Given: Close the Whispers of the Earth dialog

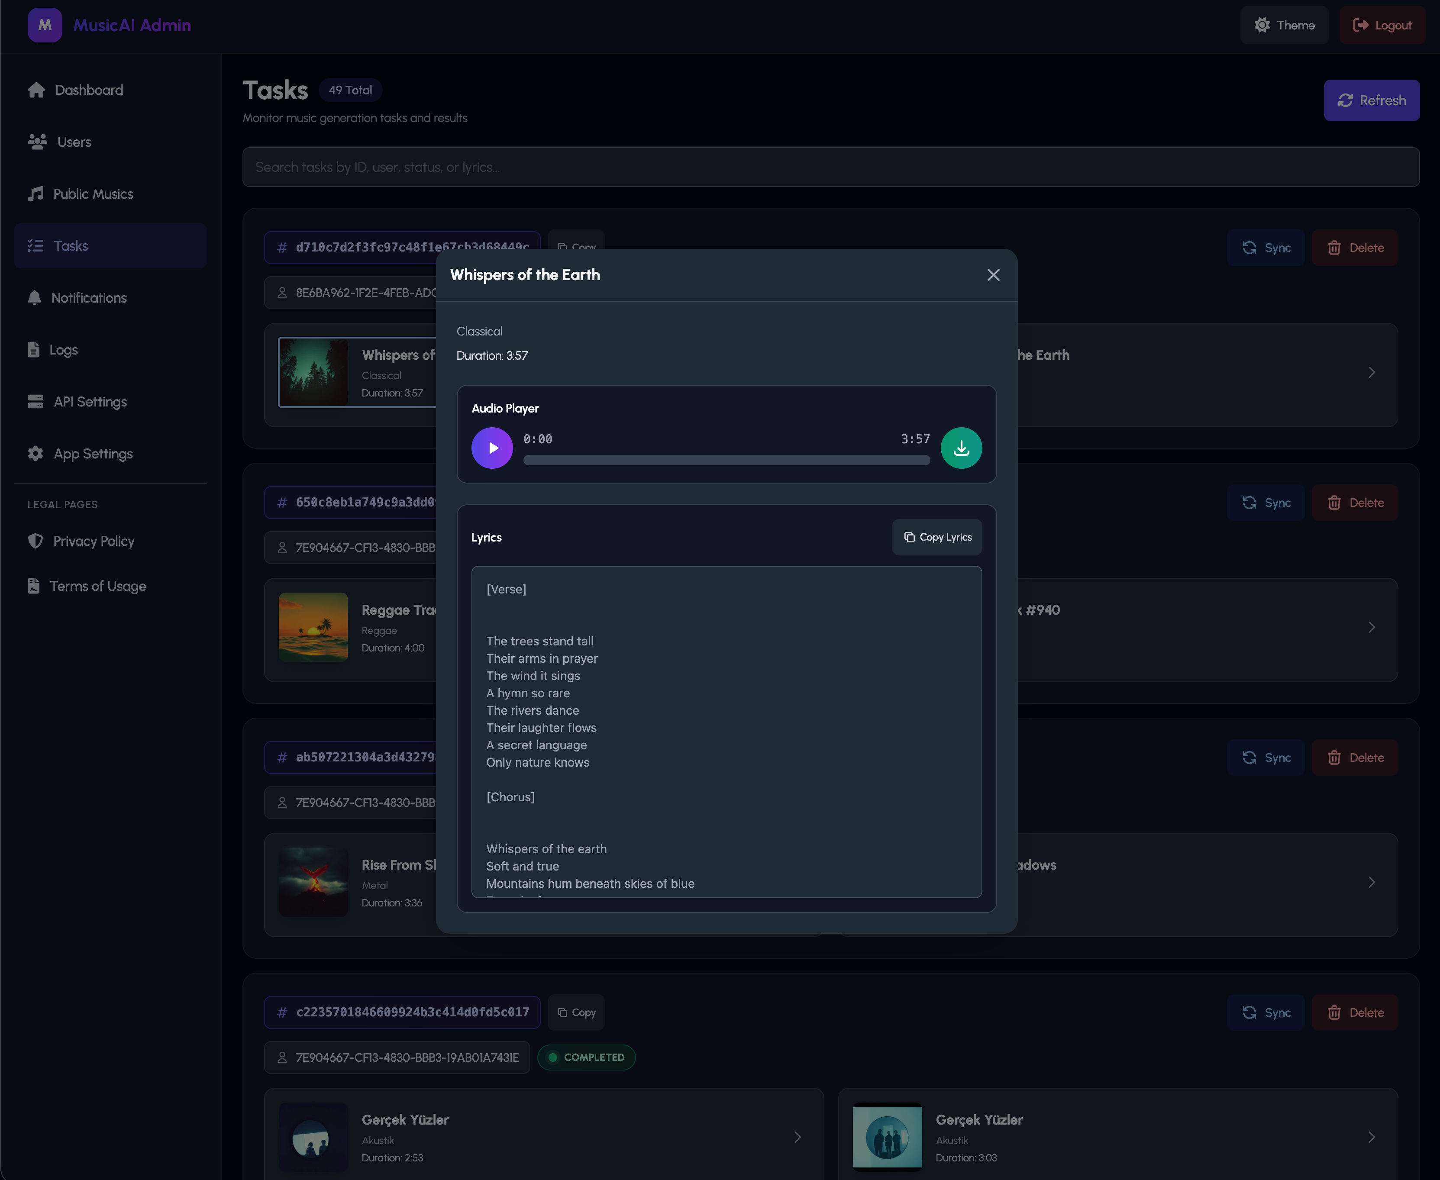Looking at the screenshot, I should tap(993, 274).
